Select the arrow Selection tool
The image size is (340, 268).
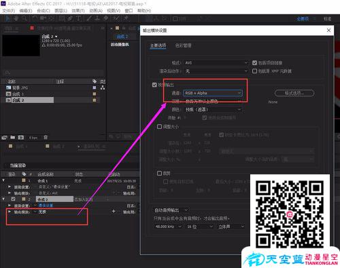coord(7,18)
